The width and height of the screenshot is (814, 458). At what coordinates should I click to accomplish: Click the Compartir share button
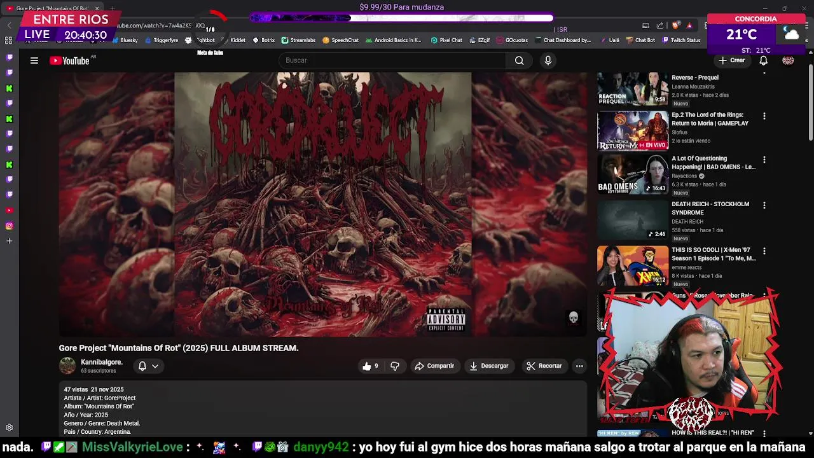[x=434, y=366]
